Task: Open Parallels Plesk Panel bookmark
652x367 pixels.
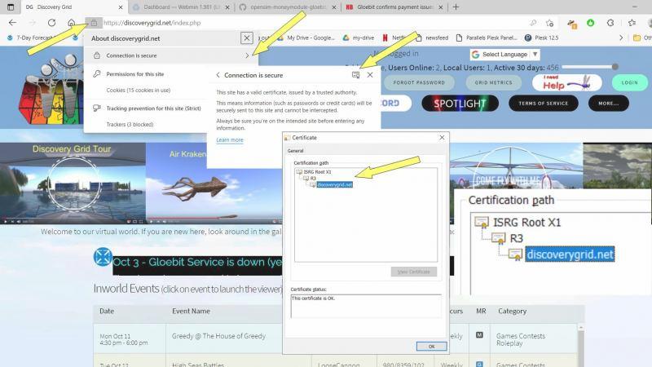Action: click(487, 38)
